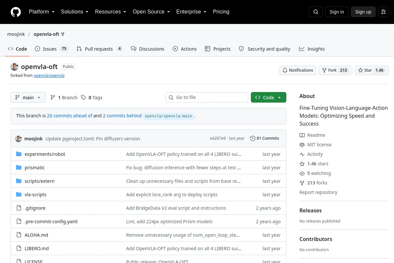This screenshot has width=394, height=263.
Task: Click the history clock icon by 81 Commits
Action: pos(252,138)
